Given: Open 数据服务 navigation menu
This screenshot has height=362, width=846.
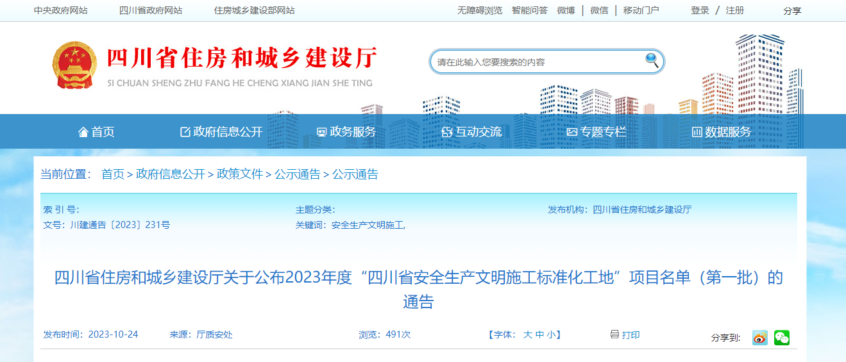Looking at the screenshot, I should click(728, 132).
